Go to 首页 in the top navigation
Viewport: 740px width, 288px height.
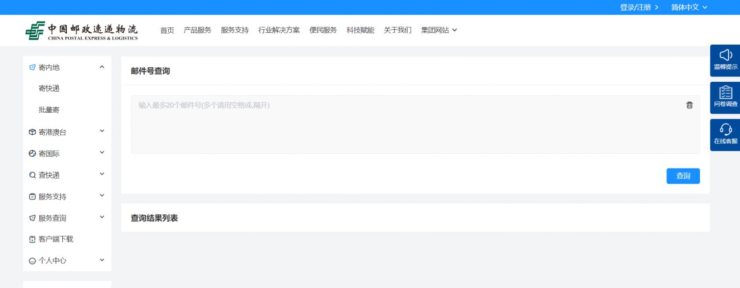point(167,30)
